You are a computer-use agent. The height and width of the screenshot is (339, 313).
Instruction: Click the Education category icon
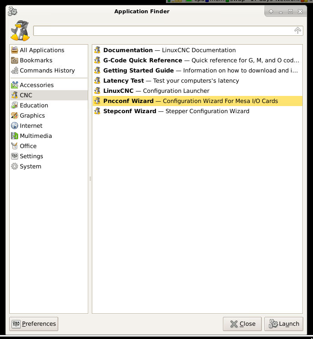pyautogui.click(x=15, y=105)
